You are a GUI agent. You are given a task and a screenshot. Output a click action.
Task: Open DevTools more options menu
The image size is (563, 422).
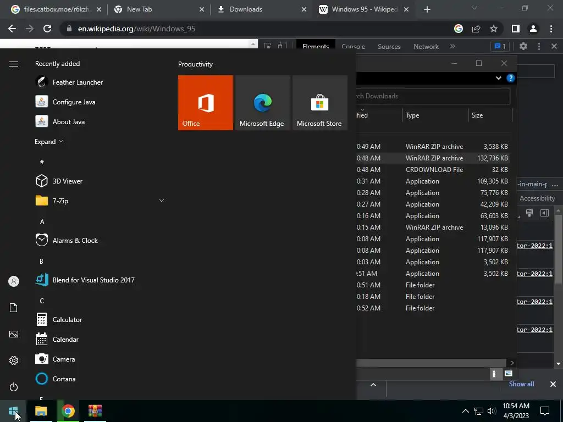539,46
